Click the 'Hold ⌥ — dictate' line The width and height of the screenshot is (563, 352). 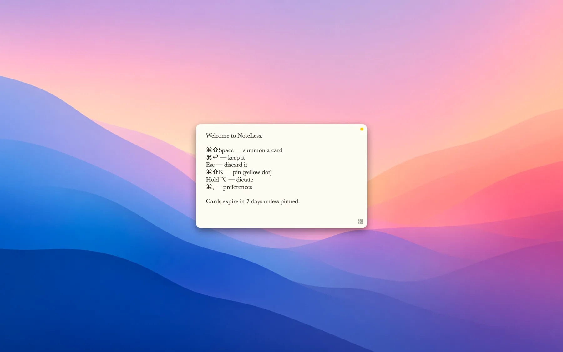[x=230, y=180]
